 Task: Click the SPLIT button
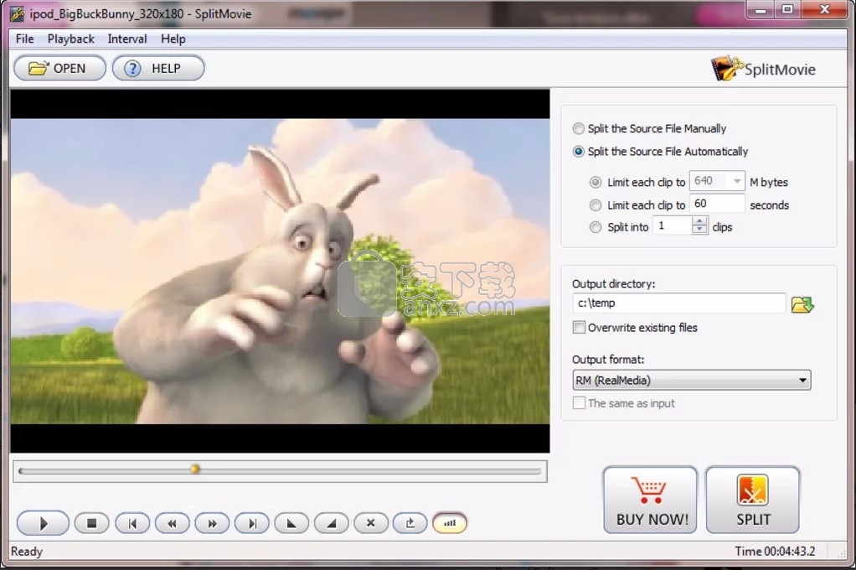pyautogui.click(x=753, y=500)
